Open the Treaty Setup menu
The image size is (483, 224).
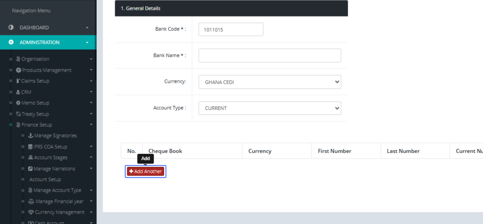(x=35, y=114)
